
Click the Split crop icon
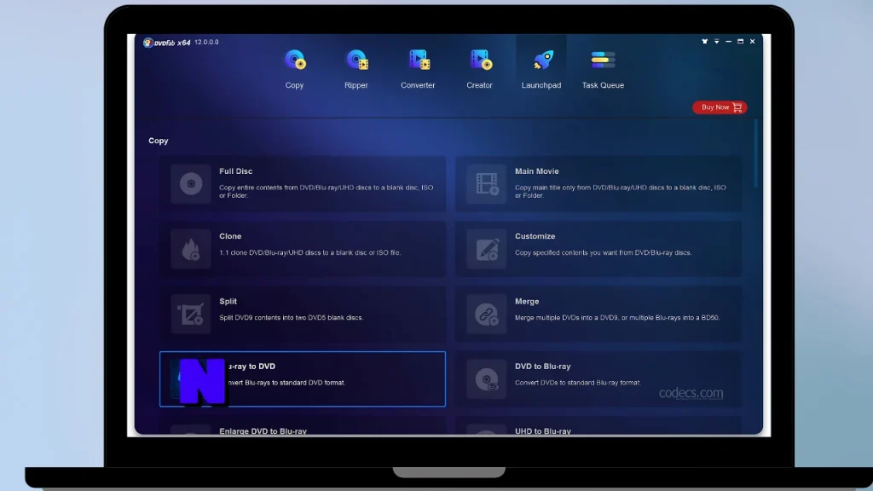click(x=191, y=314)
